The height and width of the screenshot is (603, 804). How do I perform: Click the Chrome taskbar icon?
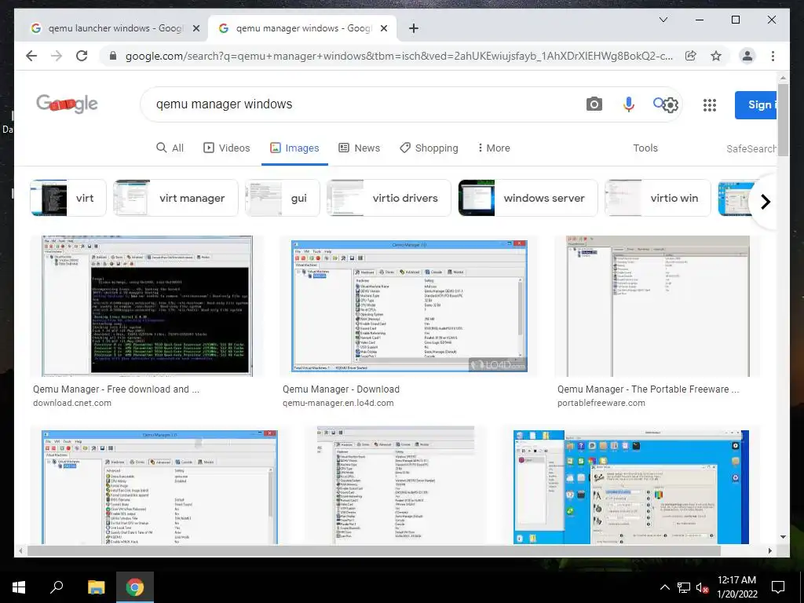click(135, 587)
